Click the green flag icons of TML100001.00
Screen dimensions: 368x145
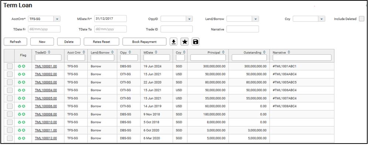pyautogui.click(x=21, y=66)
